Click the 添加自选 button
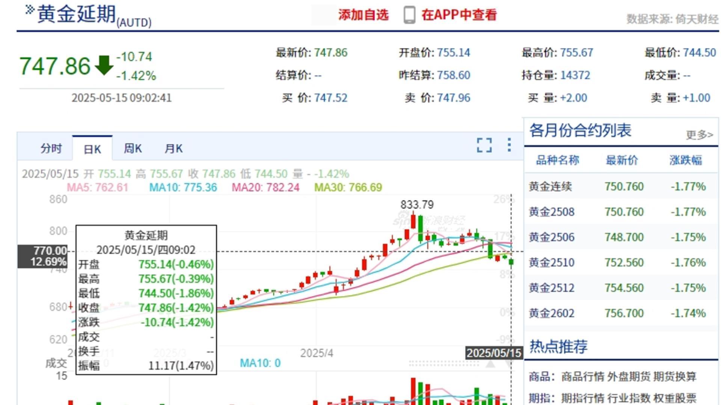Viewport: 721px width, 405px height. click(363, 15)
